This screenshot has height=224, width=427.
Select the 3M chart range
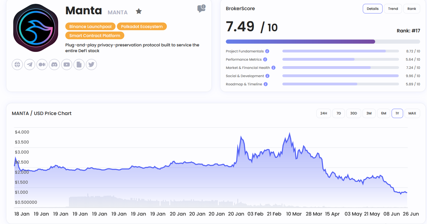click(x=369, y=113)
